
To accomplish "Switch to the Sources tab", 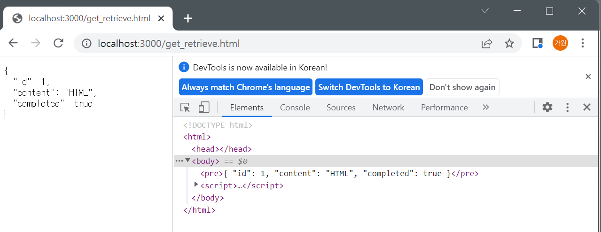I will pyautogui.click(x=341, y=108).
